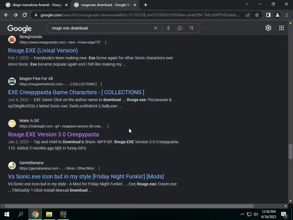
Task: Open Windows taskbar search
Action: (x=21, y=214)
